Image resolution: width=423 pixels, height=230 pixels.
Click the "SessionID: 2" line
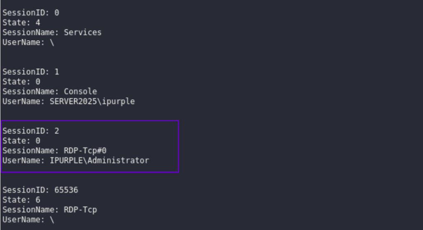[31, 131]
